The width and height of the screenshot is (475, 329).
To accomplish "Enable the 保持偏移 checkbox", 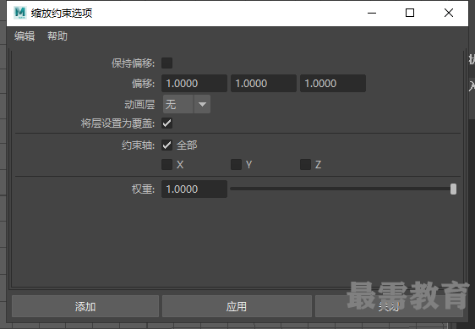I will pyautogui.click(x=167, y=63).
